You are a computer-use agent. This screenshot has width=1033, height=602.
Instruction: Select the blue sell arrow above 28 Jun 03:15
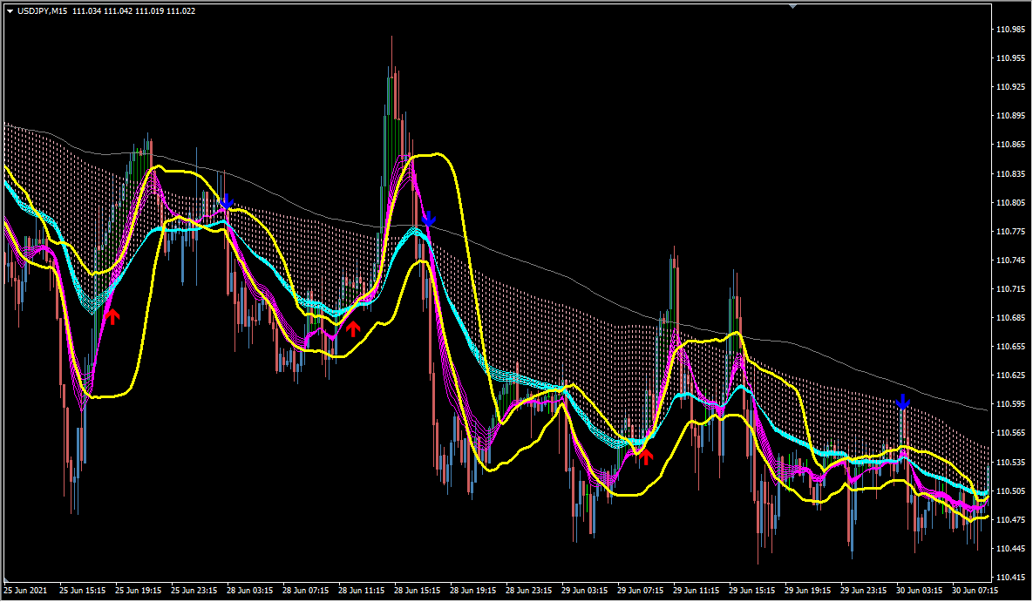(x=227, y=201)
